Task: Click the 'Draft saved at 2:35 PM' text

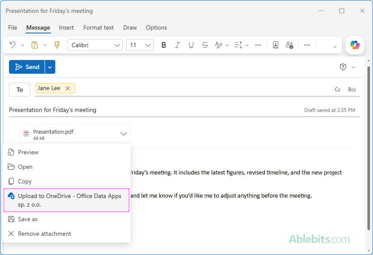Action: [x=330, y=110]
